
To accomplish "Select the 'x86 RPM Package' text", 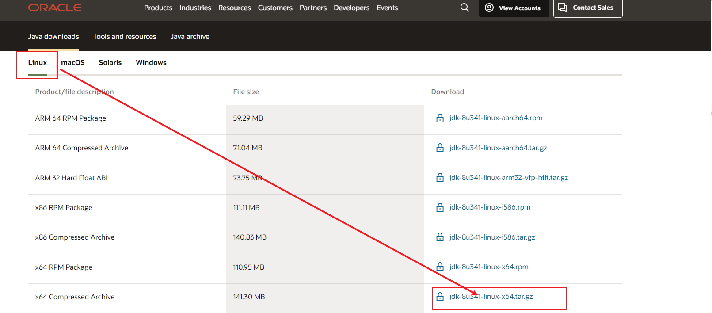I will point(64,207).
